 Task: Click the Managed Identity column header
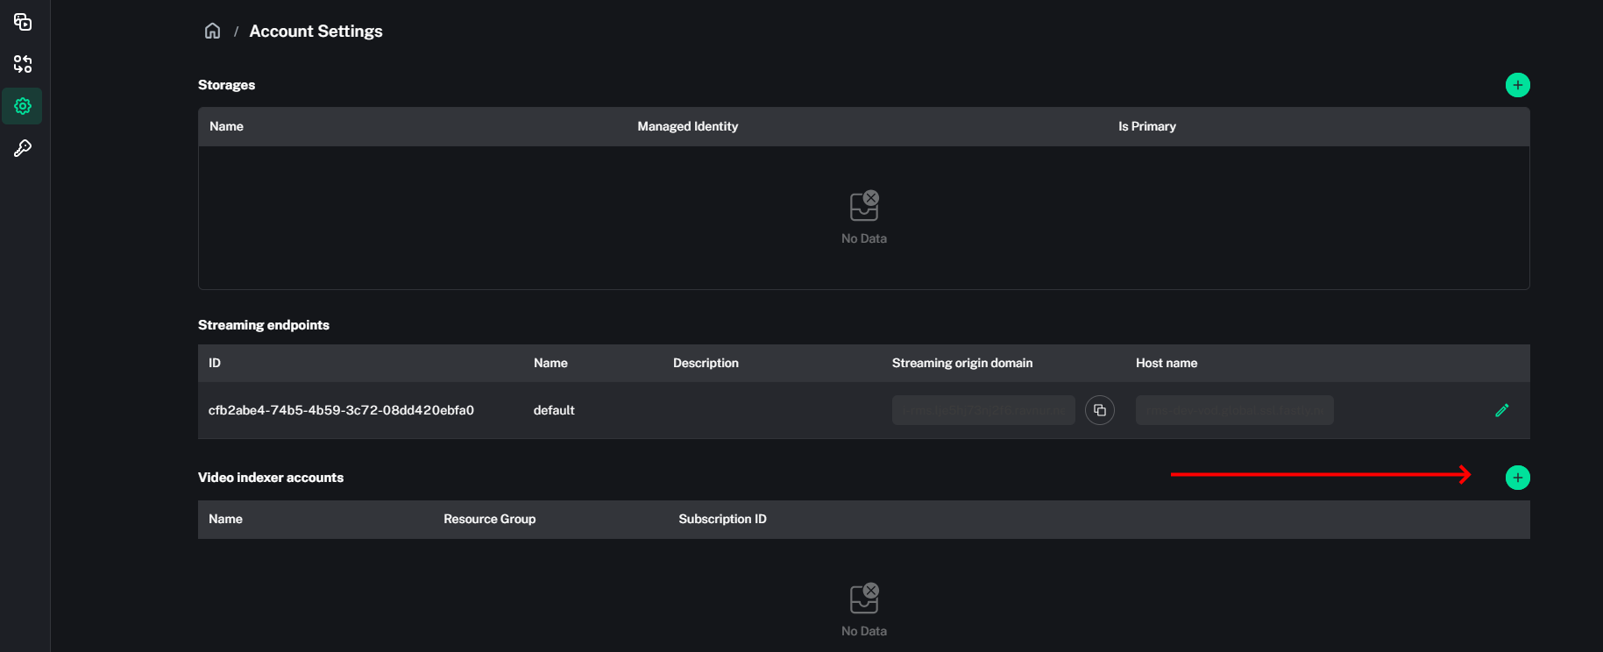(x=687, y=126)
